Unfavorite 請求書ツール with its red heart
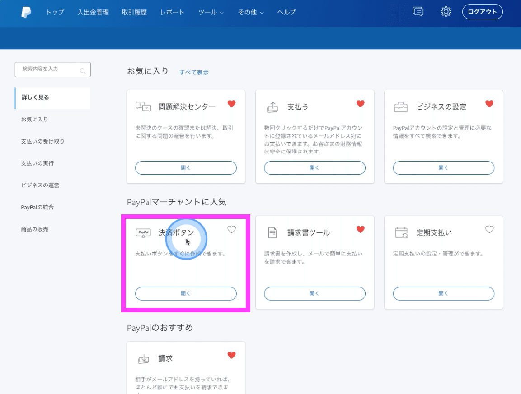 [x=361, y=229]
